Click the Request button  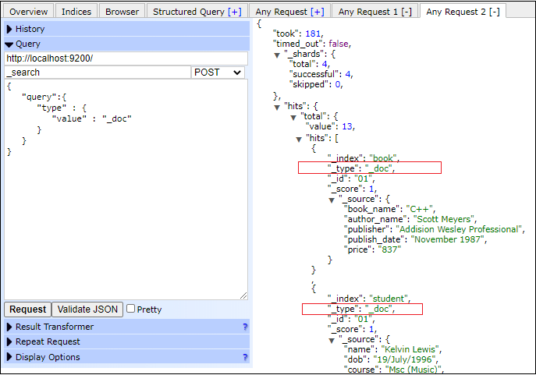(x=27, y=310)
